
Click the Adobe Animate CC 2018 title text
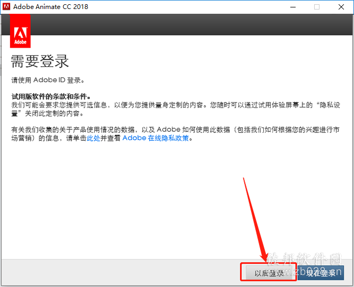coord(50,7)
